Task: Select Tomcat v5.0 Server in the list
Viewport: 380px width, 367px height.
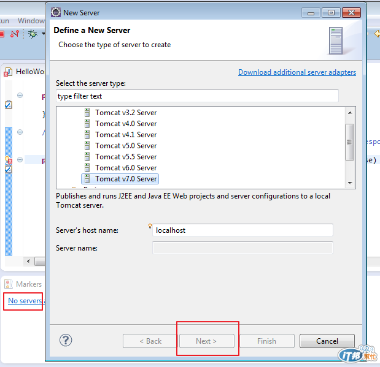Action: tap(125, 146)
